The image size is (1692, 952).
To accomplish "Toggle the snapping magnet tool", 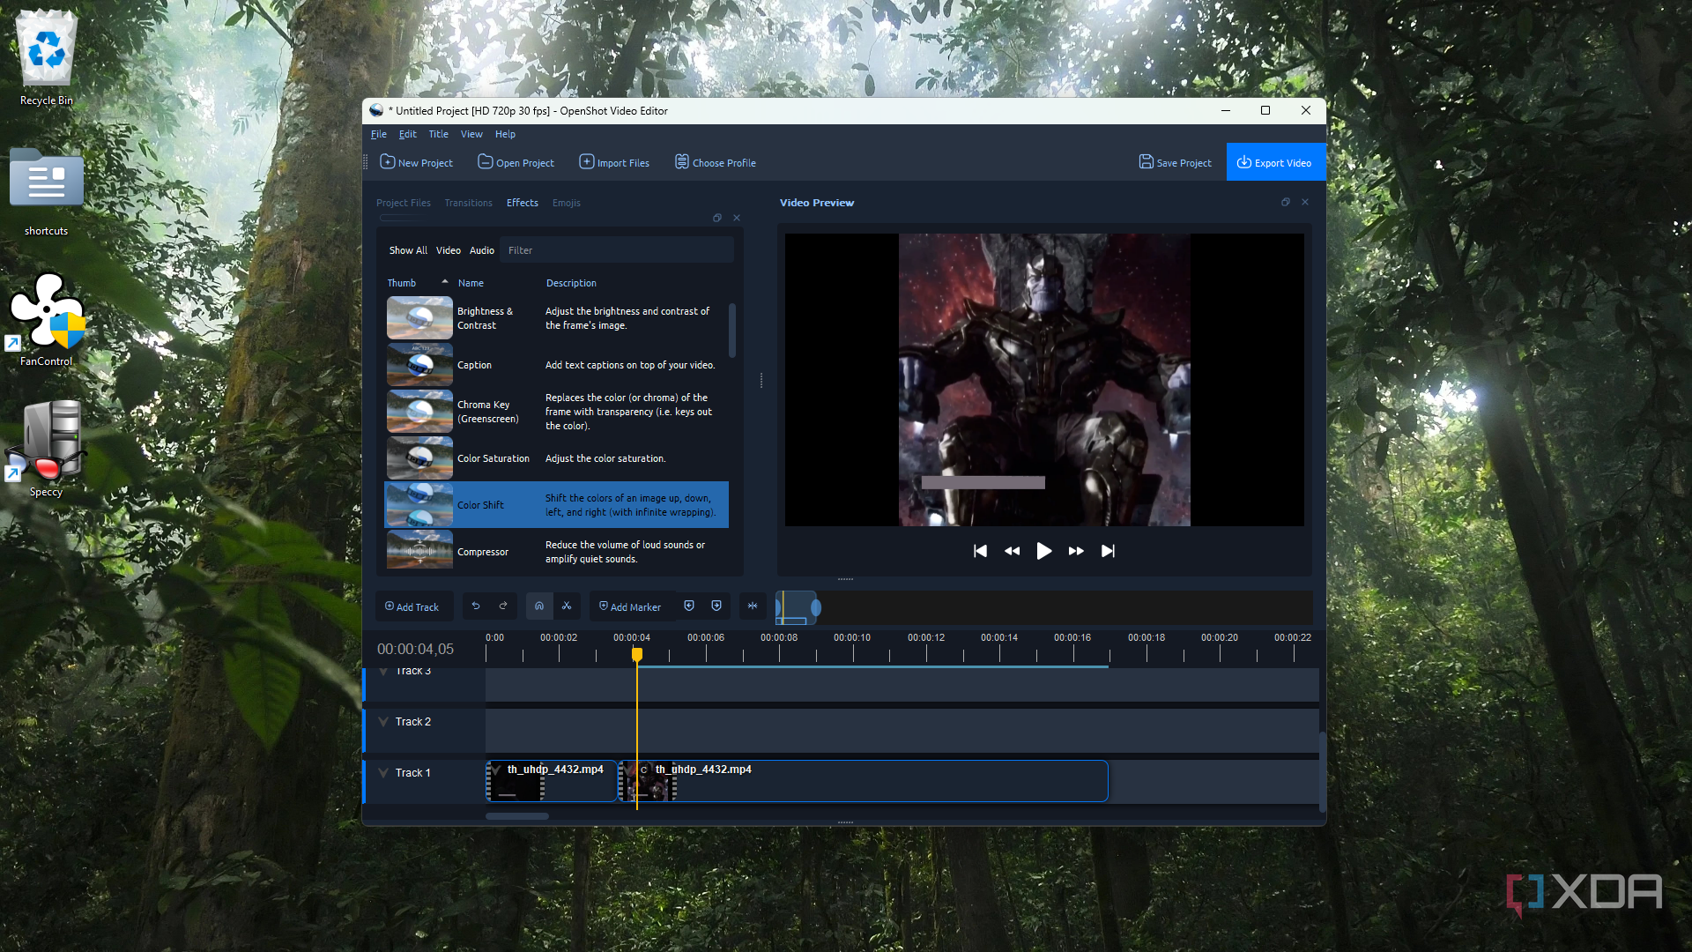I will (539, 606).
